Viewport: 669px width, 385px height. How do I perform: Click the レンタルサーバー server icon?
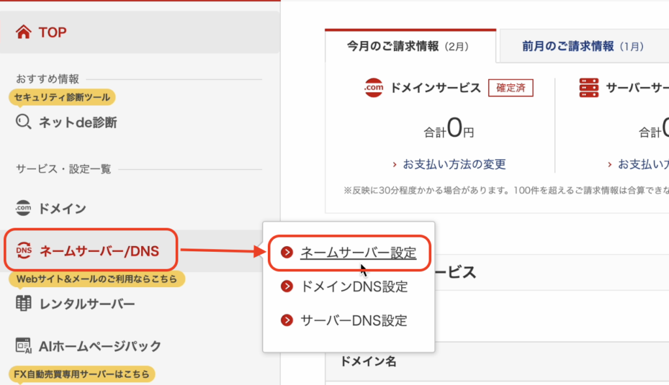[x=24, y=304]
